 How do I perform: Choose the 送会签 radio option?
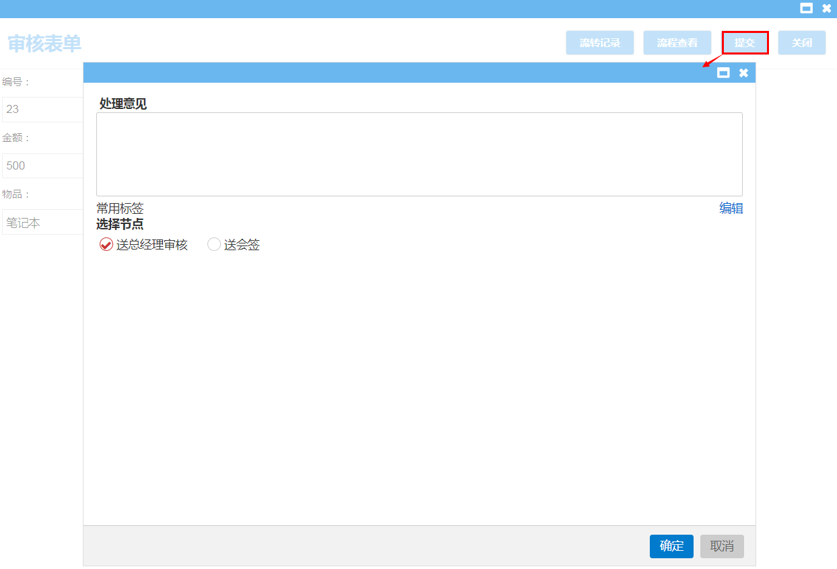214,245
